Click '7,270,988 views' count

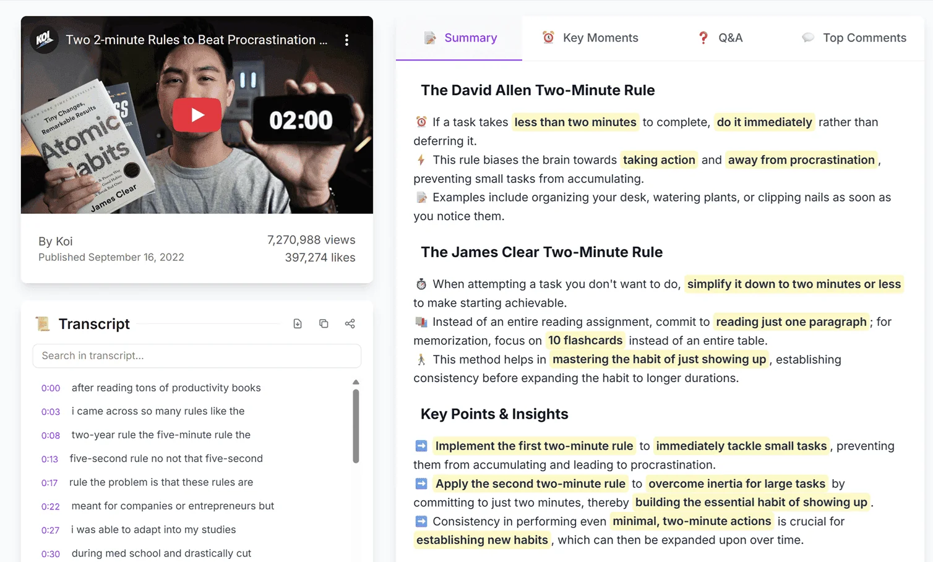coord(311,240)
